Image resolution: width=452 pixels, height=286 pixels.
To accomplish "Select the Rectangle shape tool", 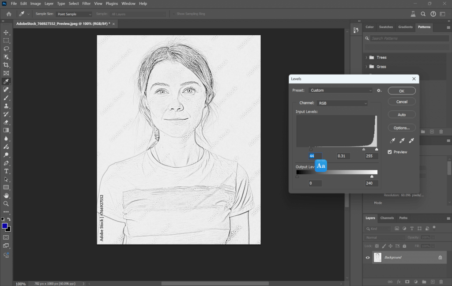I will point(6,188).
